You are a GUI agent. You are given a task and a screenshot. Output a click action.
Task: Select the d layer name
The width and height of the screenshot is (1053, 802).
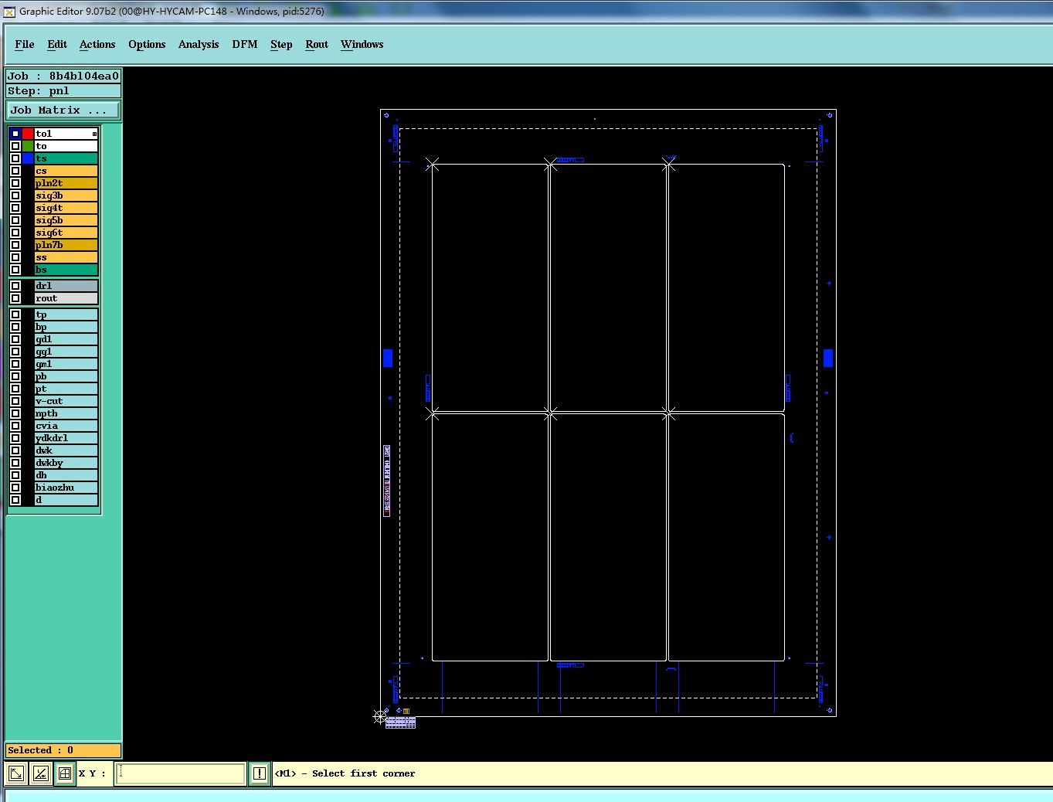tap(66, 500)
